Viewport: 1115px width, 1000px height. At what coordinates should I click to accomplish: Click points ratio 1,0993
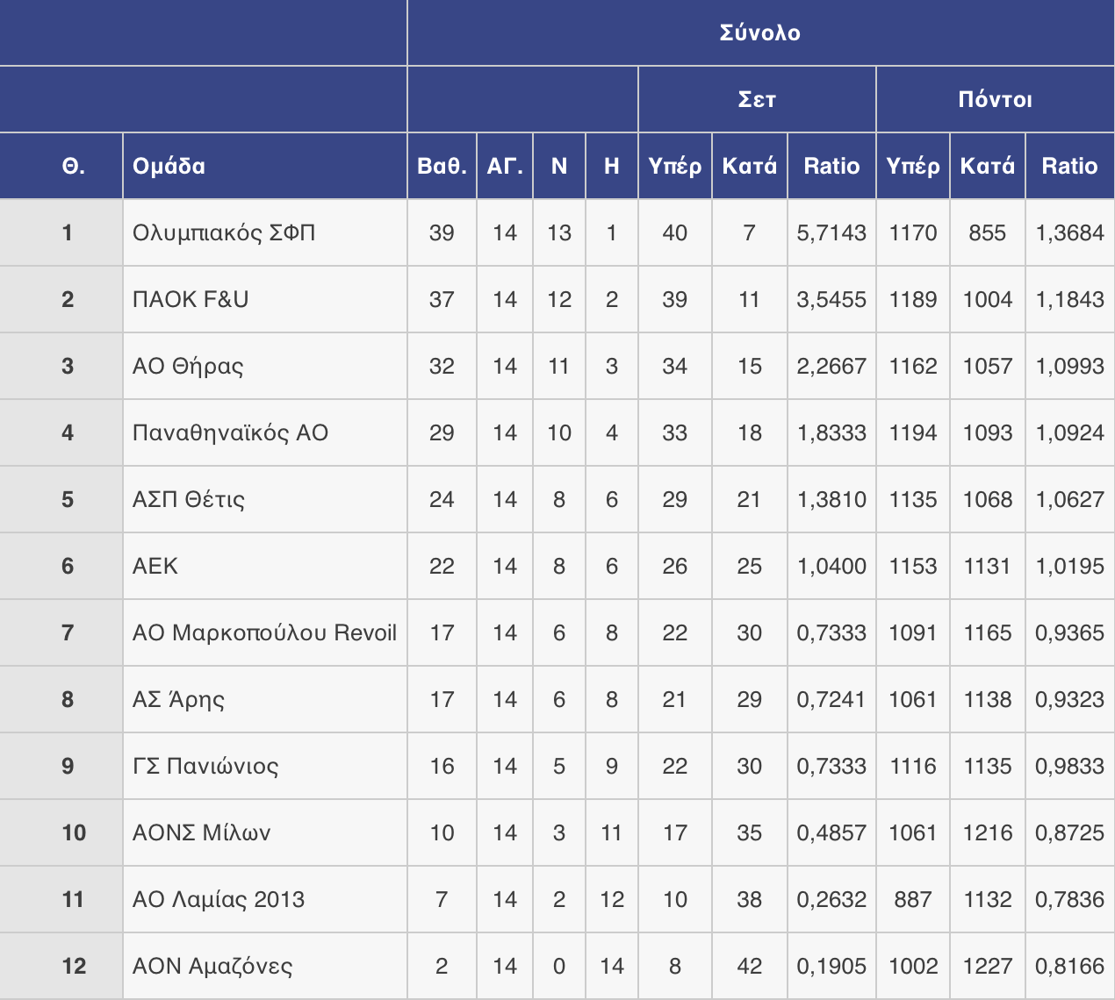(x=1069, y=366)
